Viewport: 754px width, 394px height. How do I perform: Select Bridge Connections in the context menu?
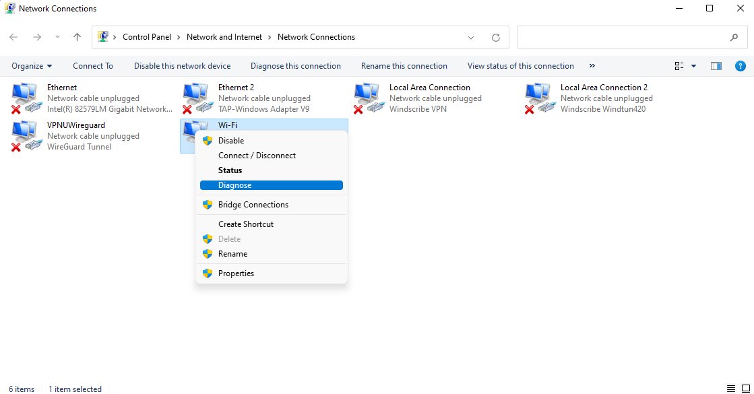pyautogui.click(x=253, y=205)
